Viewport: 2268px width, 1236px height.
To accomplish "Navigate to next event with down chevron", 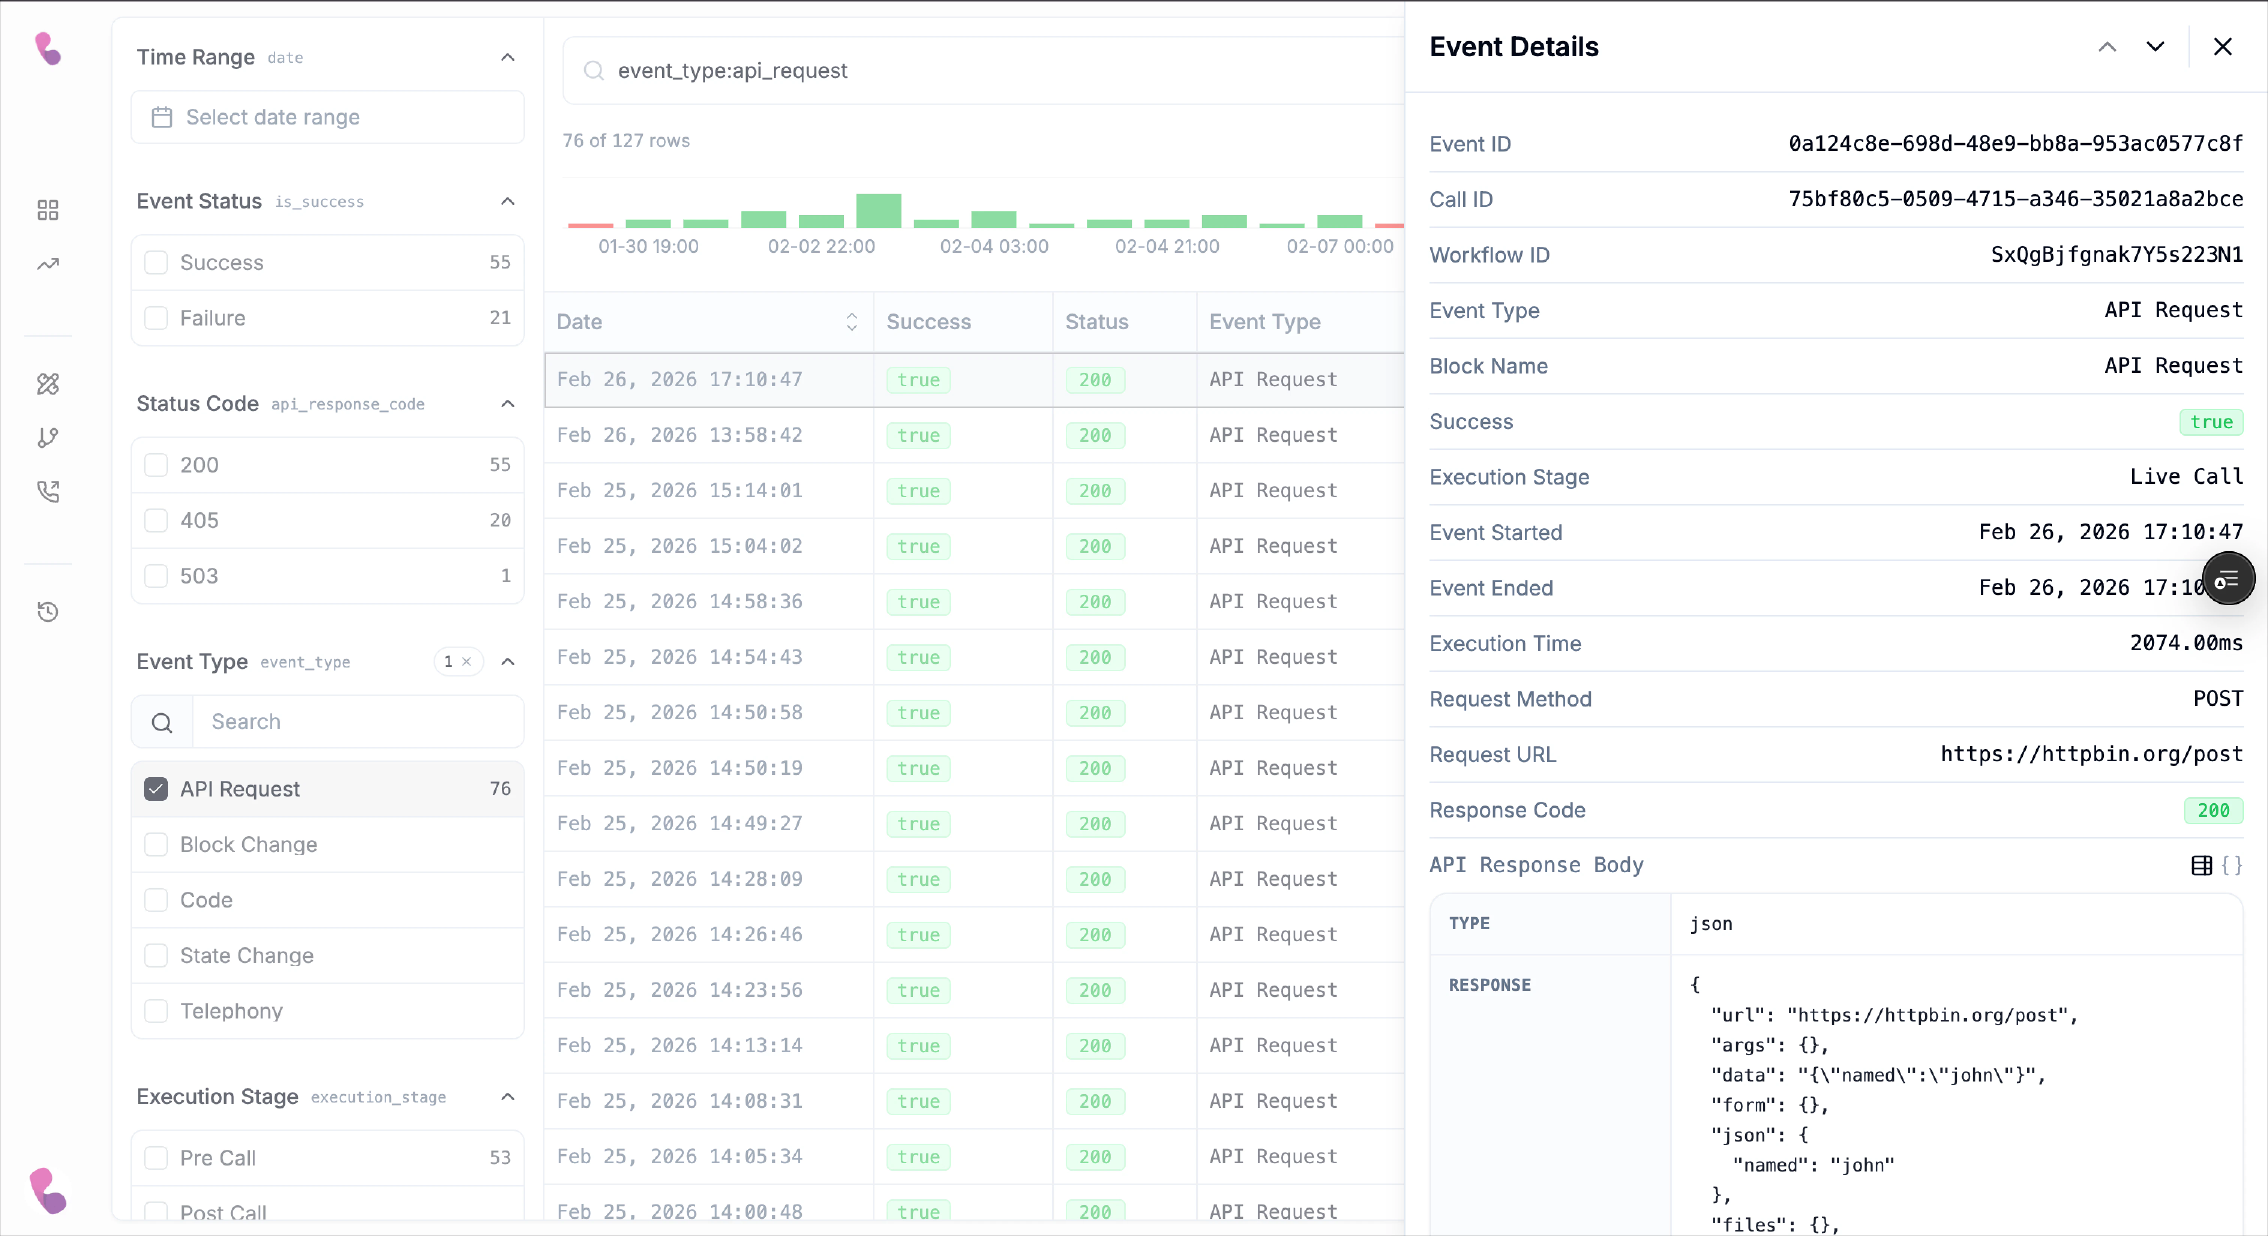I will 2154,46.
